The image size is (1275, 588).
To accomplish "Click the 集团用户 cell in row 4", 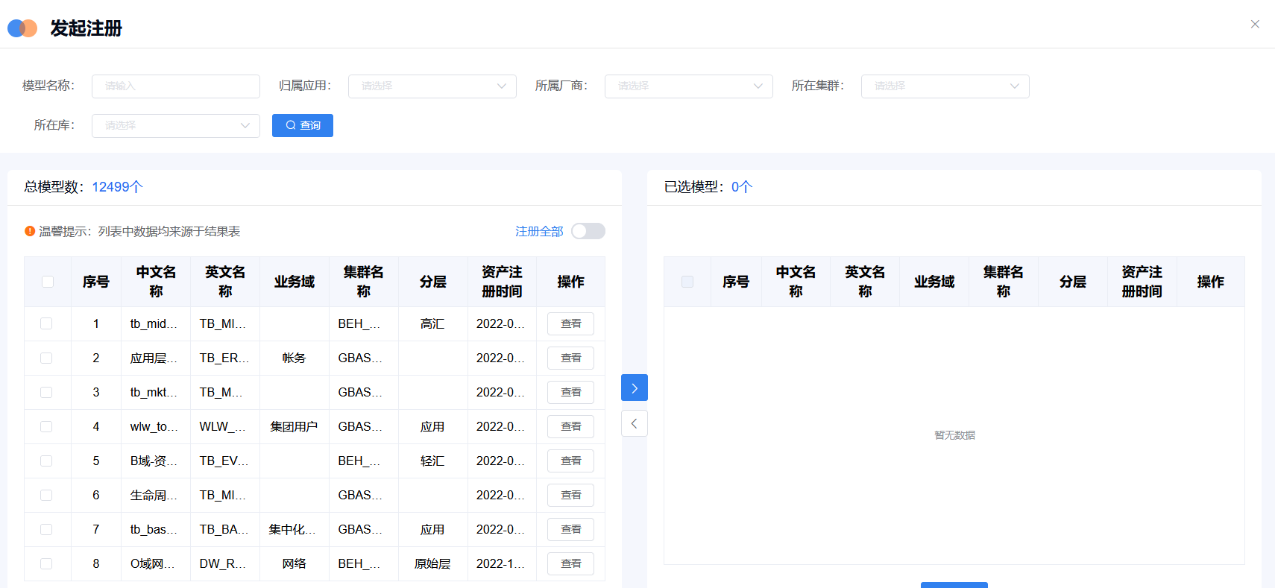I will coord(294,426).
